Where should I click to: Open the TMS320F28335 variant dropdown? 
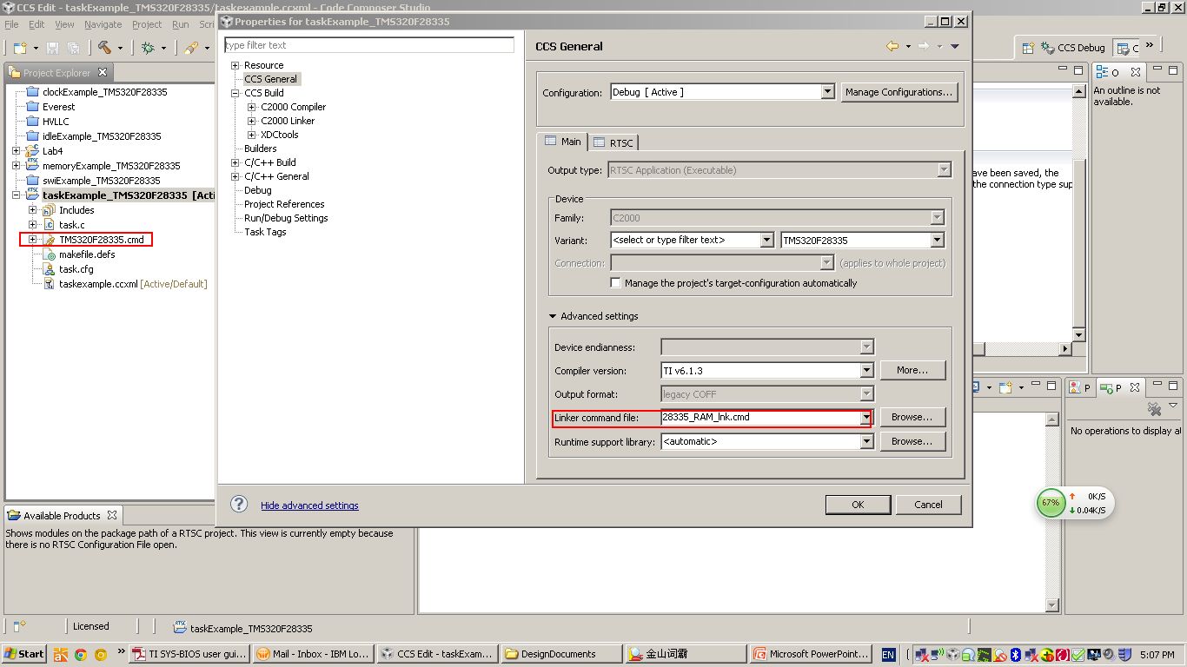(937, 240)
